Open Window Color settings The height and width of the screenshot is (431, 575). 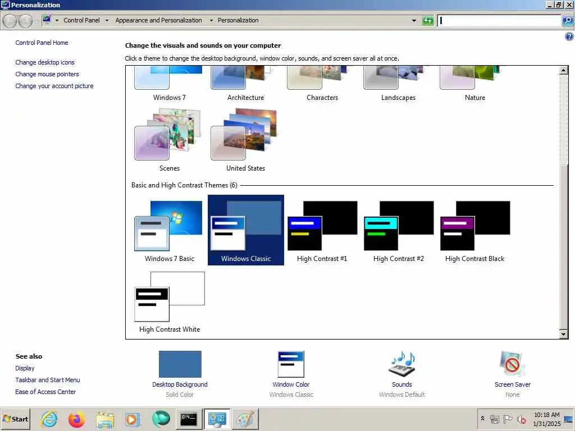tap(291, 374)
